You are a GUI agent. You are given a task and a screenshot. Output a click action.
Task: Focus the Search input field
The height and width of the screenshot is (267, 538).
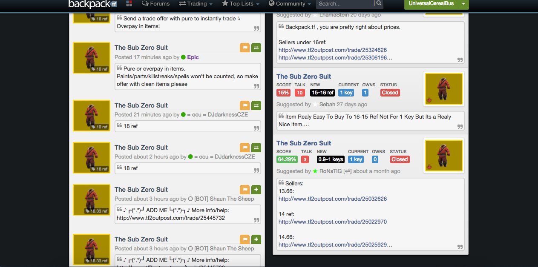pos(345,4)
